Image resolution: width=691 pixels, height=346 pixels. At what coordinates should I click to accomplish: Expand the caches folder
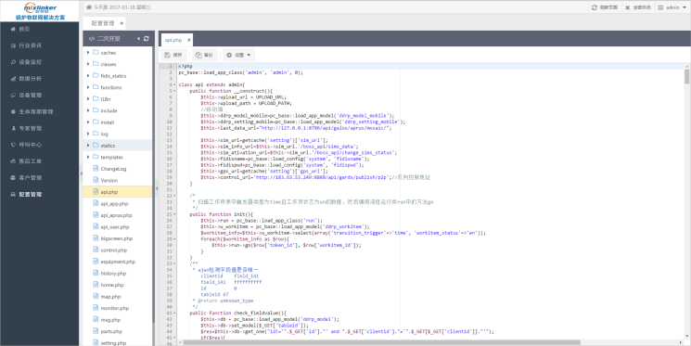point(88,53)
